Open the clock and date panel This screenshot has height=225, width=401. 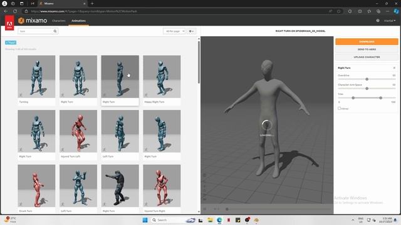tap(386, 220)
